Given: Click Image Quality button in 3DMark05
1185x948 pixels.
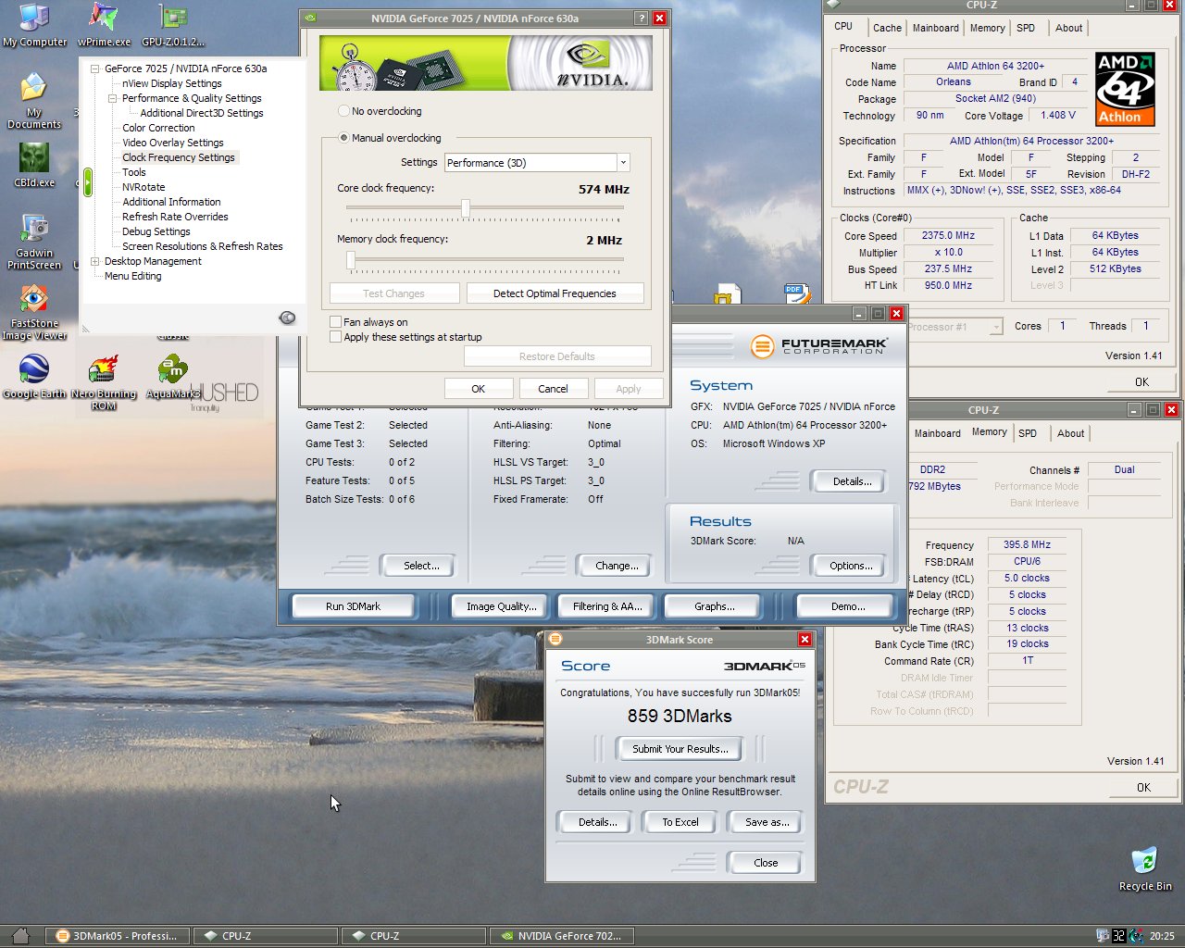Looking at the screenshot, I should 501,606.
